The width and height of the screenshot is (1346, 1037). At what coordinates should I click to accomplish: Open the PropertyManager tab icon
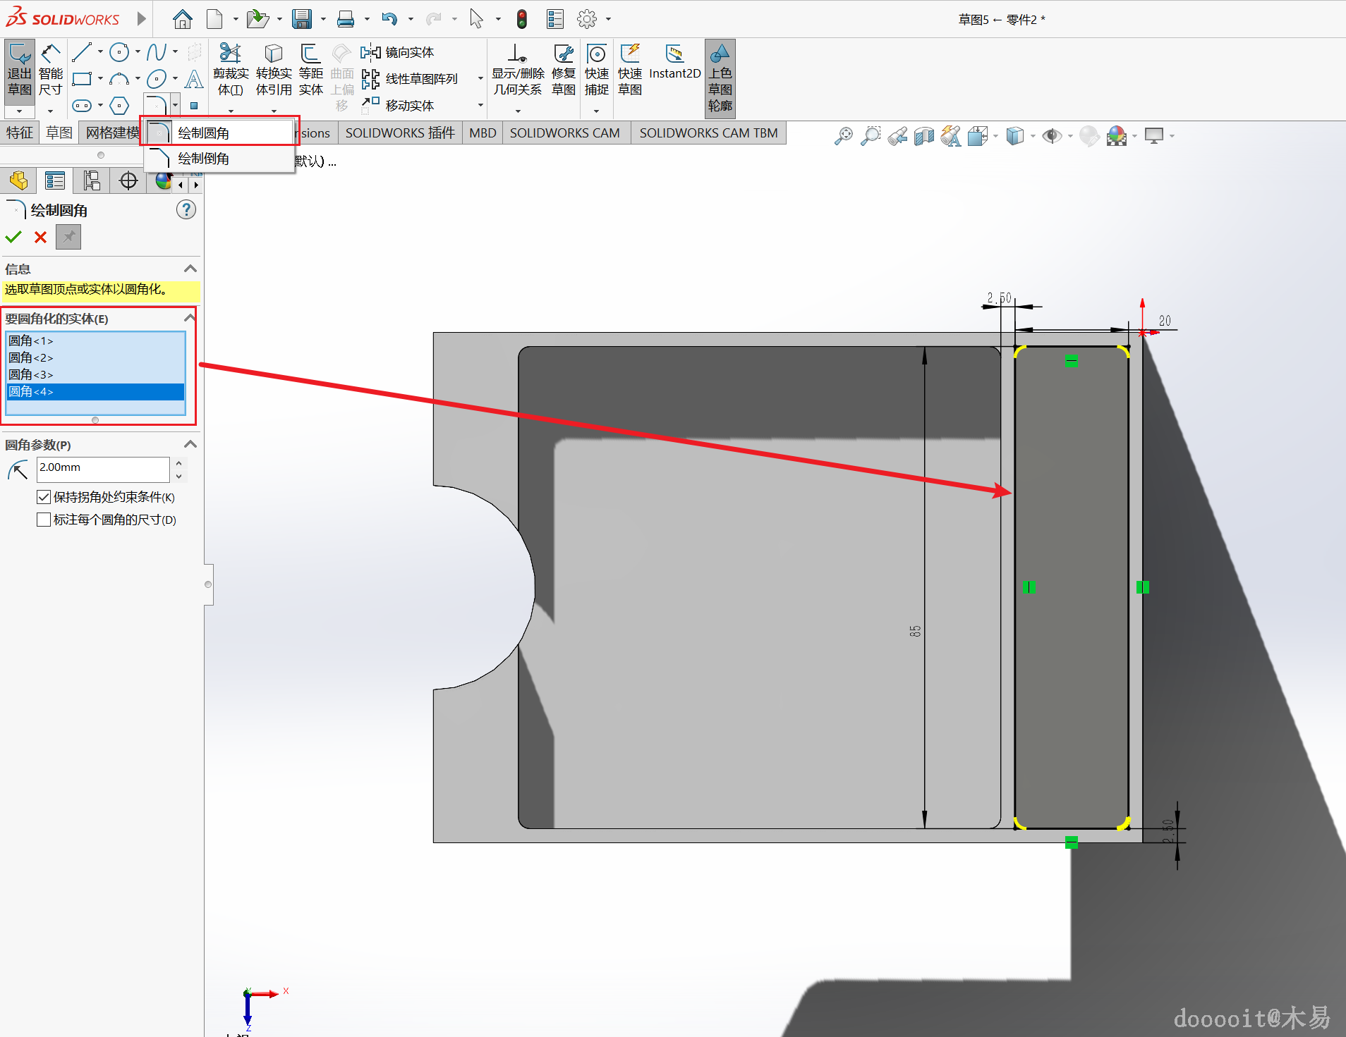55,181
